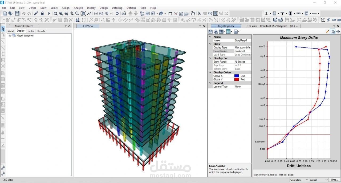
Task: Switch to the Reports tab
Action: pos(41,31)
